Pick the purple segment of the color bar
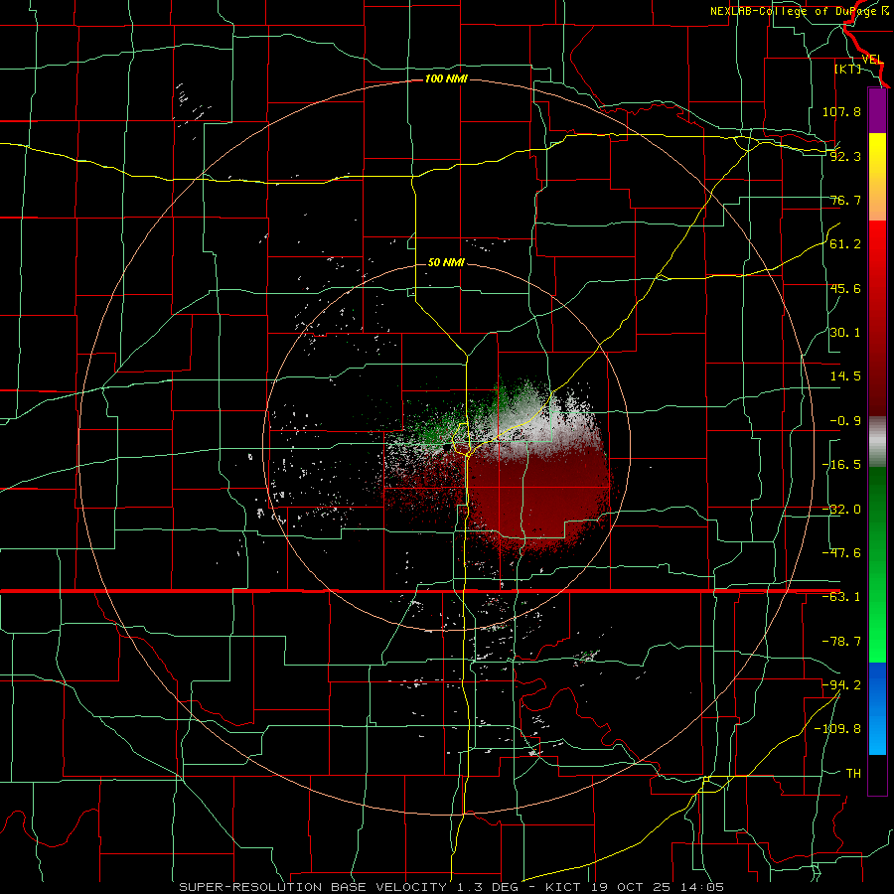The height and width of the screenshot is (894, 894). [x=877, y=111]
